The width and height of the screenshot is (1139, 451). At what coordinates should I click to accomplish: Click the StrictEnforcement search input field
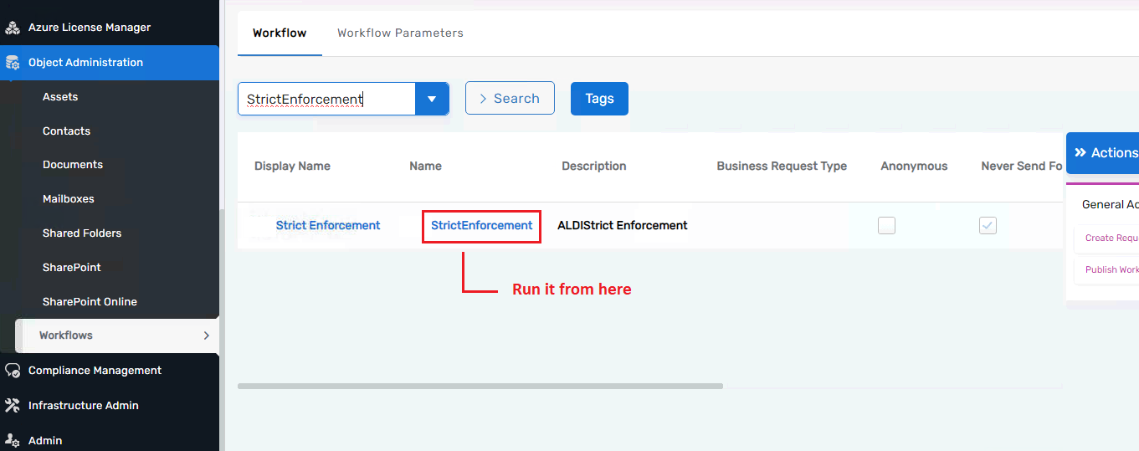pos(326,99)
